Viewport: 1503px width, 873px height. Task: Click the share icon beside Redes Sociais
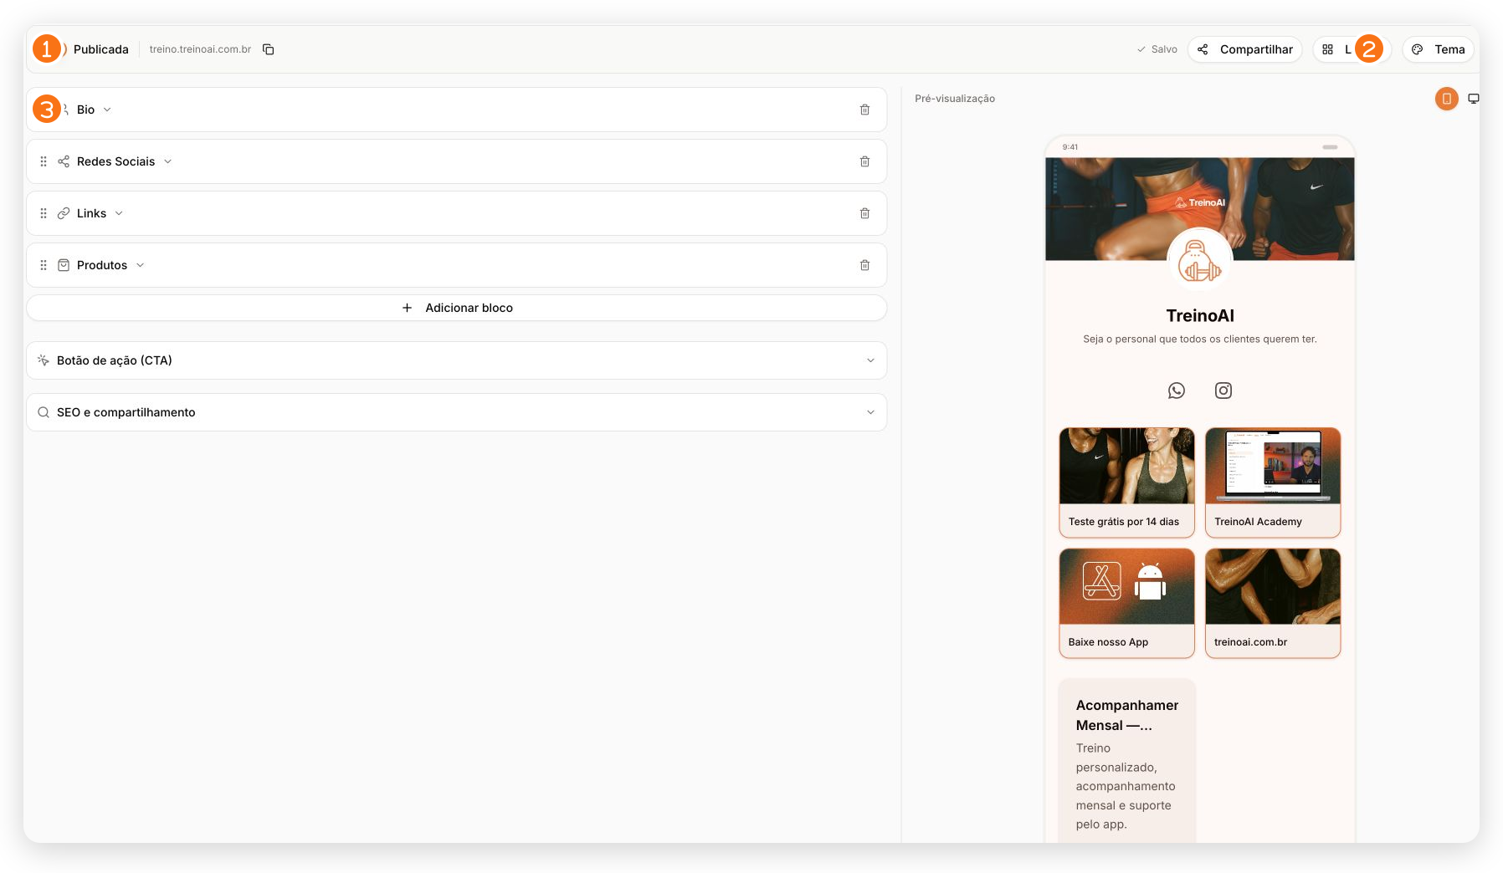click(64, 161)
